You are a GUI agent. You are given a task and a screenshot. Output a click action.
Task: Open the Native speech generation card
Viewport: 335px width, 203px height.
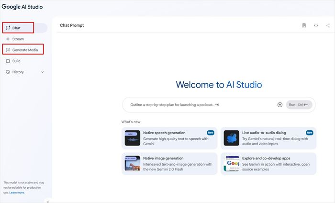169,138
